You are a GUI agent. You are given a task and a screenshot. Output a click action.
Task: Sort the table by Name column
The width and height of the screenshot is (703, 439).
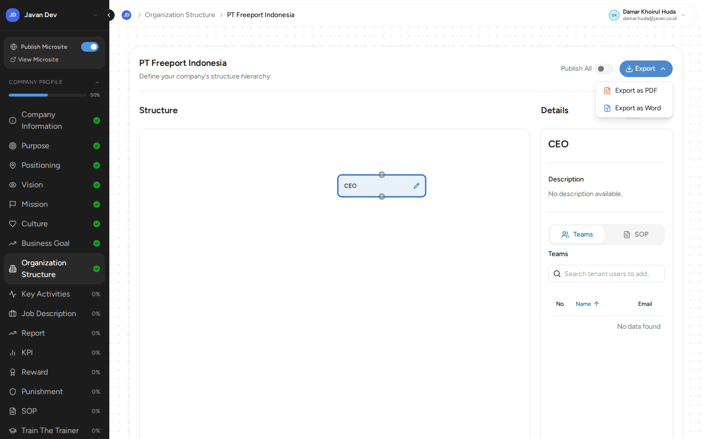587,304
